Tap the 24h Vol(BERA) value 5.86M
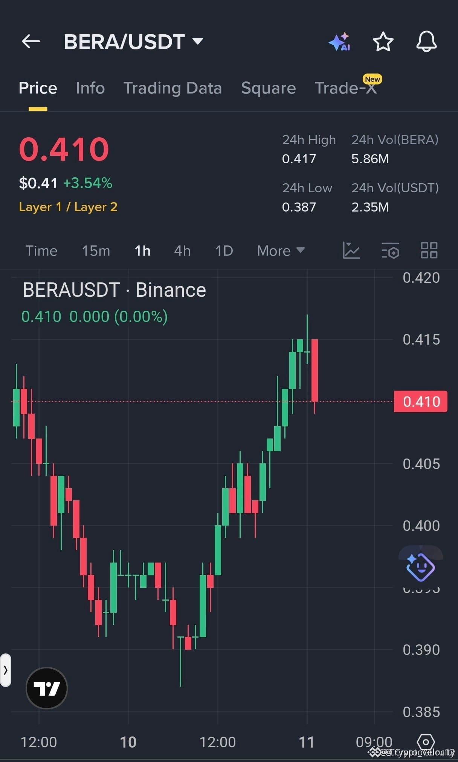The height and width of the screenshot is (762, 458). [370, 159]
